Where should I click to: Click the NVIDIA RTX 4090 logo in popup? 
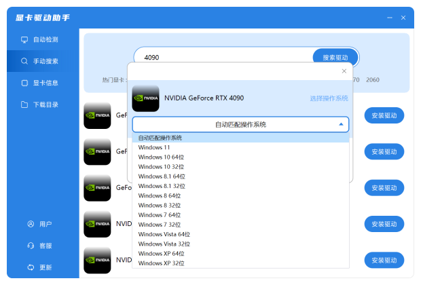tap(145, 98)
